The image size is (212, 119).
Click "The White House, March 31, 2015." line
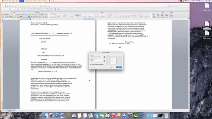[120, 44]
